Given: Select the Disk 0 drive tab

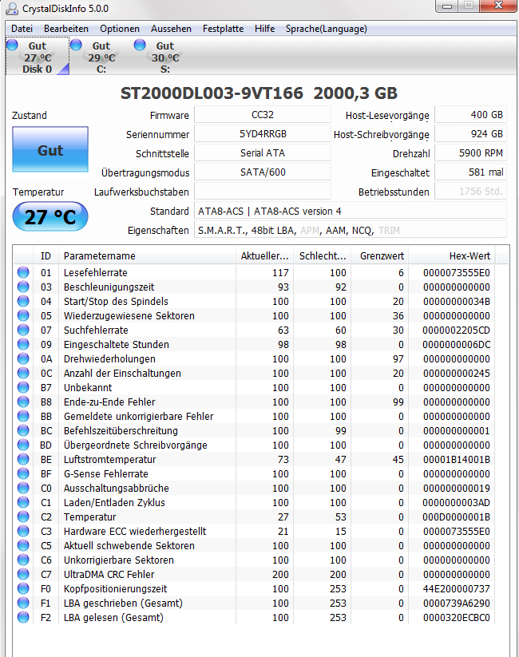Looking at the screenshot, I should coord(38,57).
